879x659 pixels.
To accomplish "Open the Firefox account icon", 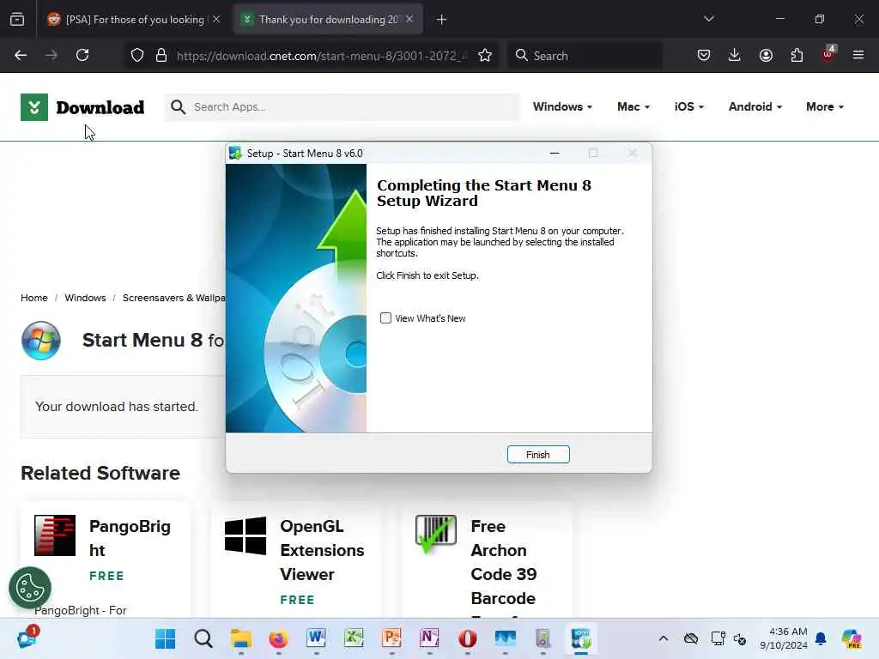I will pyautogui.click(x=766, y=55).
